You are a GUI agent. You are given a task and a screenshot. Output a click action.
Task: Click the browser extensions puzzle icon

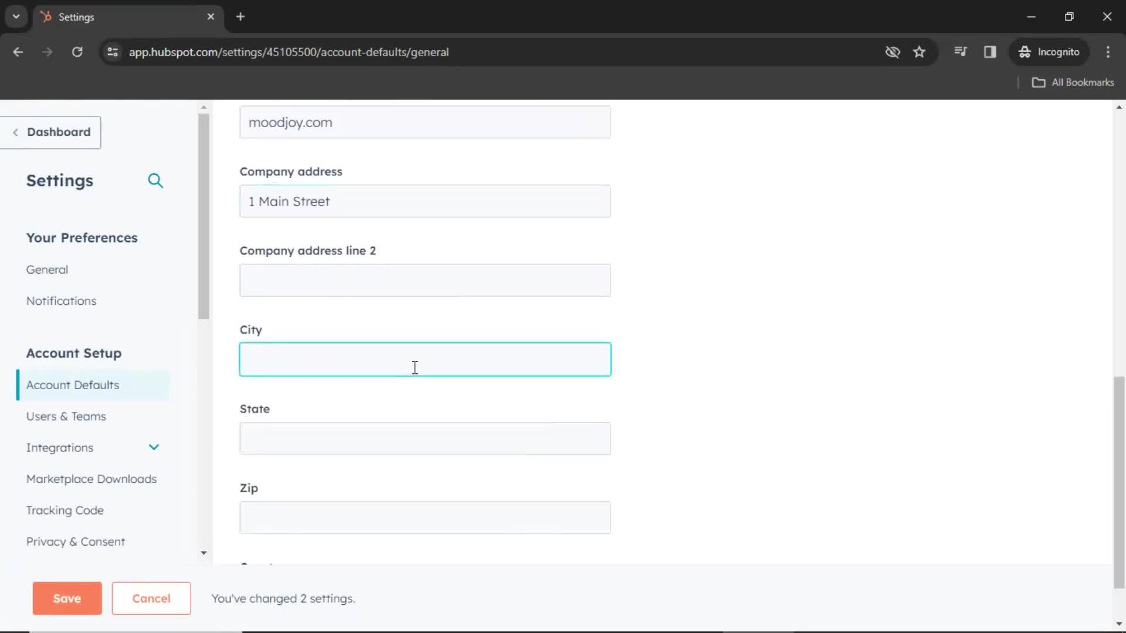coord(991,52)
